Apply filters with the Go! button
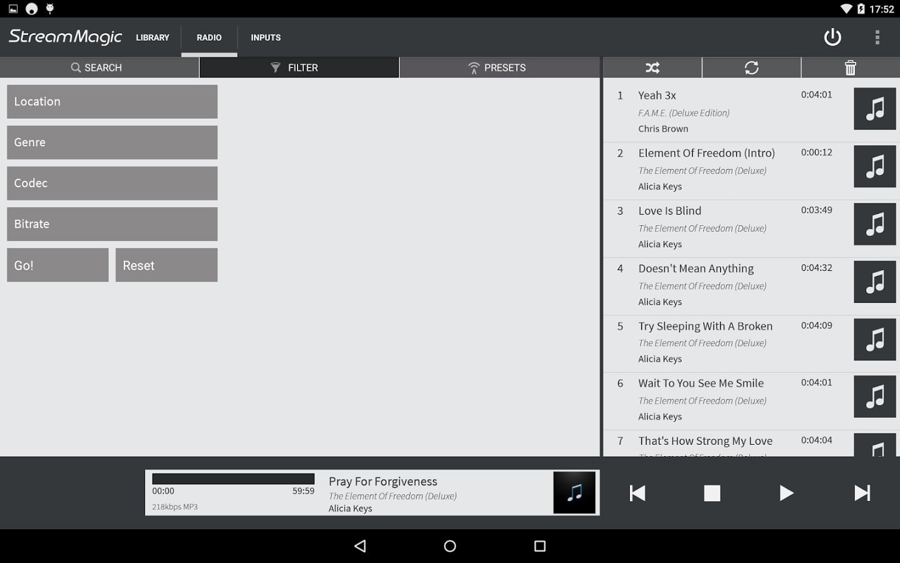 click(57, 265)
